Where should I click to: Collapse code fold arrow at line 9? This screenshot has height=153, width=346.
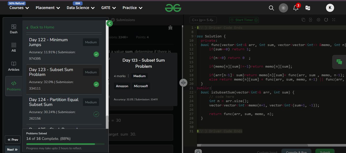tap(195, 36)
